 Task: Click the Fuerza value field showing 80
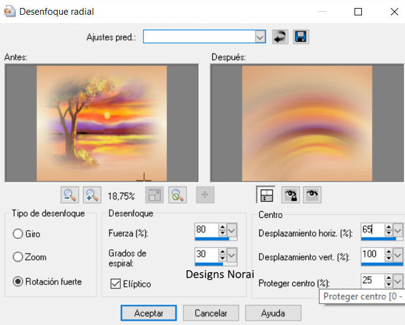click(207, 230)
